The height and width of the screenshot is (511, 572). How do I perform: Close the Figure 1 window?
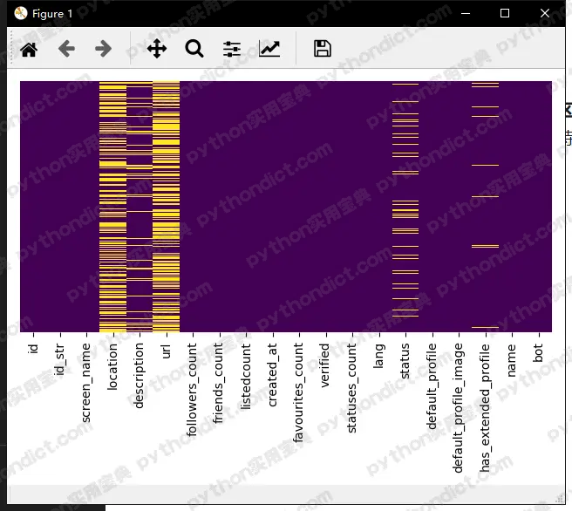click(545, 13)
